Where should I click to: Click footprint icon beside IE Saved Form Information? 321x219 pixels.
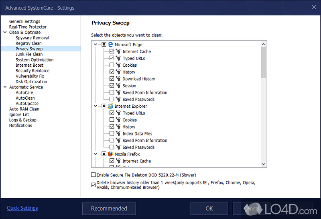coord(118,140)
